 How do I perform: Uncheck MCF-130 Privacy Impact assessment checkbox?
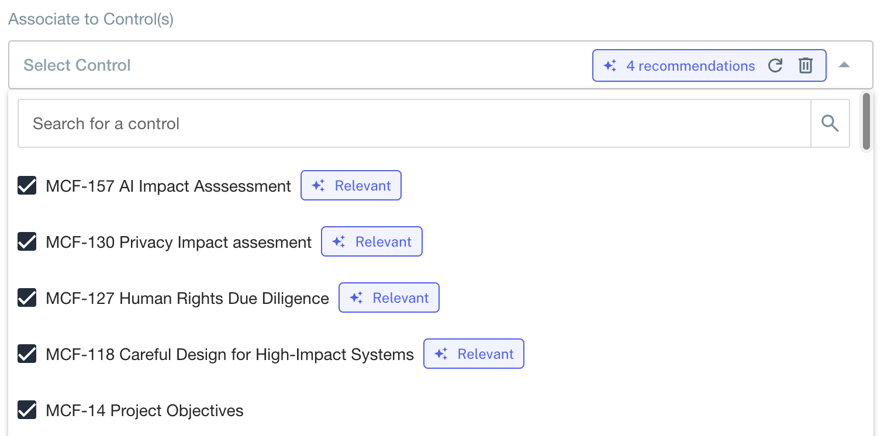(27, 242)
